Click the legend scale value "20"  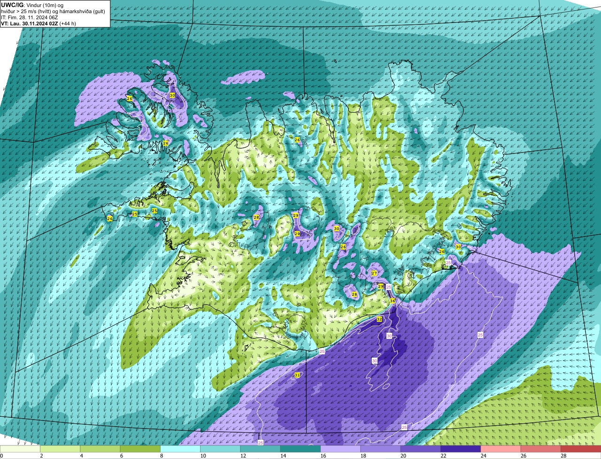[402, 456]
